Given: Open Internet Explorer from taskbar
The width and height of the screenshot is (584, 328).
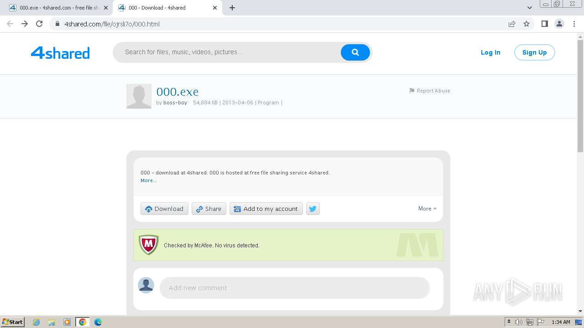Looking at the screenshot, I should (x=36, y=322).
